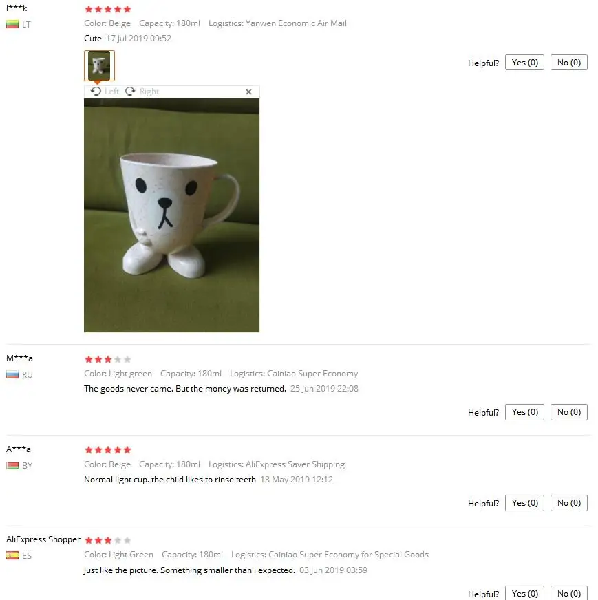Vote Yes on AliExpress Shopper's review

tap(524, 593)
